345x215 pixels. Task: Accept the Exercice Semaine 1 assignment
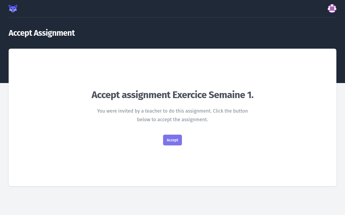click(x=172, y=140)
